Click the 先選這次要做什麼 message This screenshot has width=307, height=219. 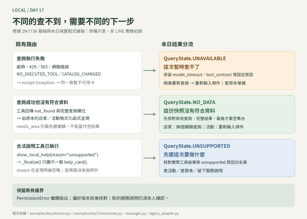pyautogui.click(x=184, y=155)
